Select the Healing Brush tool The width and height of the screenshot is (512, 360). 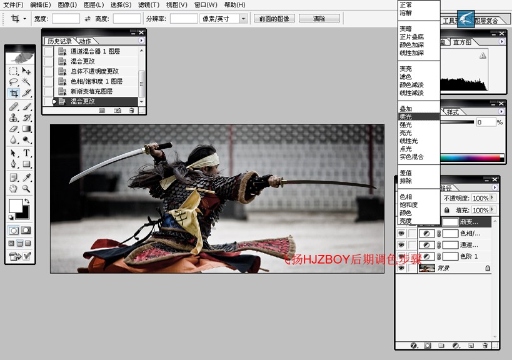(13, 107)
